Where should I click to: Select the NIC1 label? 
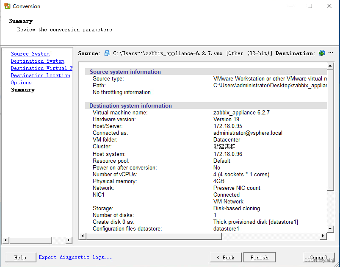[x=99, y=195]
